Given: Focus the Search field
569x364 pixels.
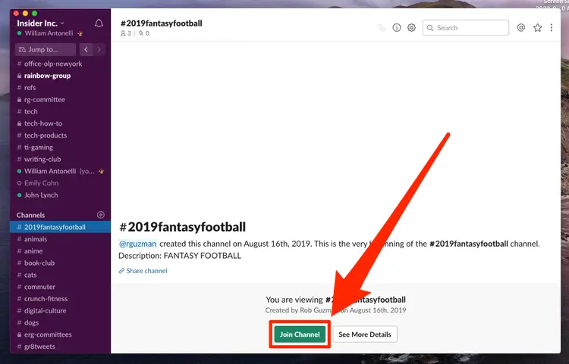Looking at the screenshot, I should (466, 28).
